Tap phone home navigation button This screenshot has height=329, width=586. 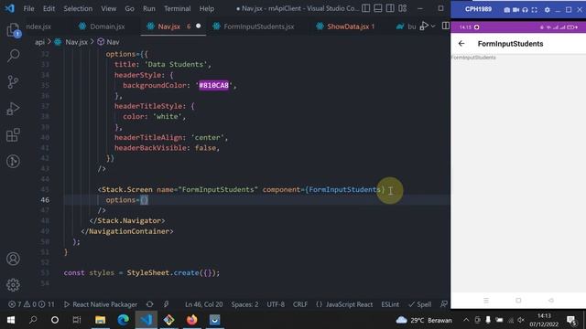pos(518,301)
